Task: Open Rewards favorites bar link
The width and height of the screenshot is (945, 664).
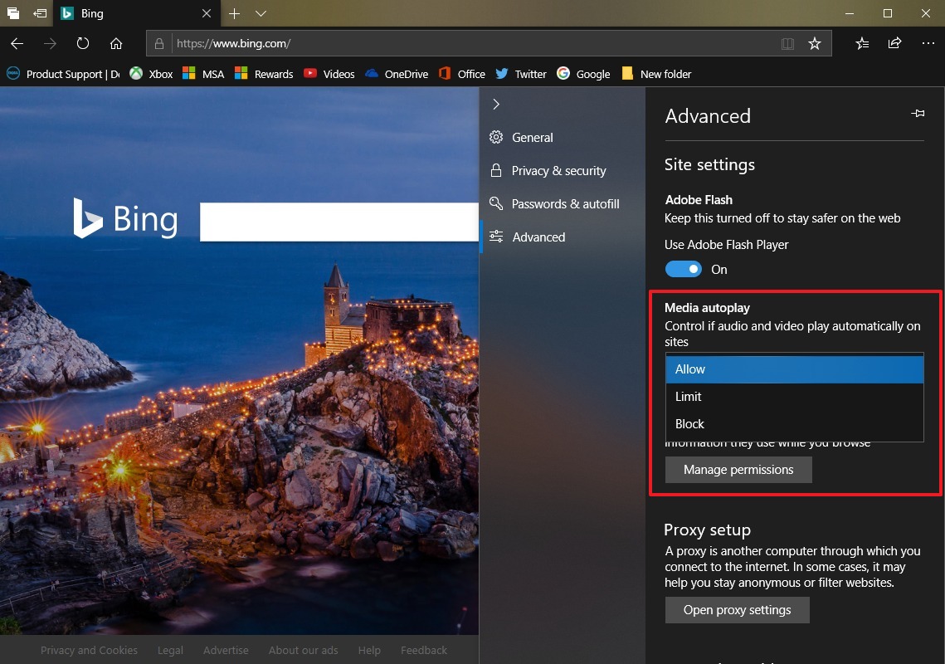Action: coord(264,74)
